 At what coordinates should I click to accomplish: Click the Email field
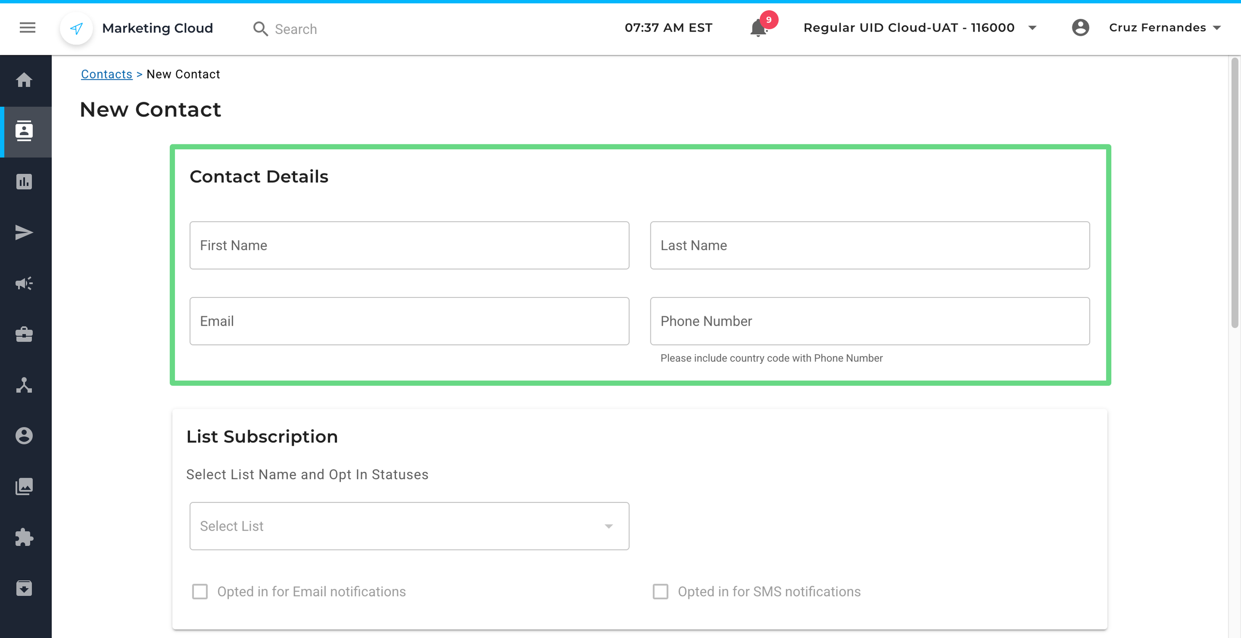409,321
